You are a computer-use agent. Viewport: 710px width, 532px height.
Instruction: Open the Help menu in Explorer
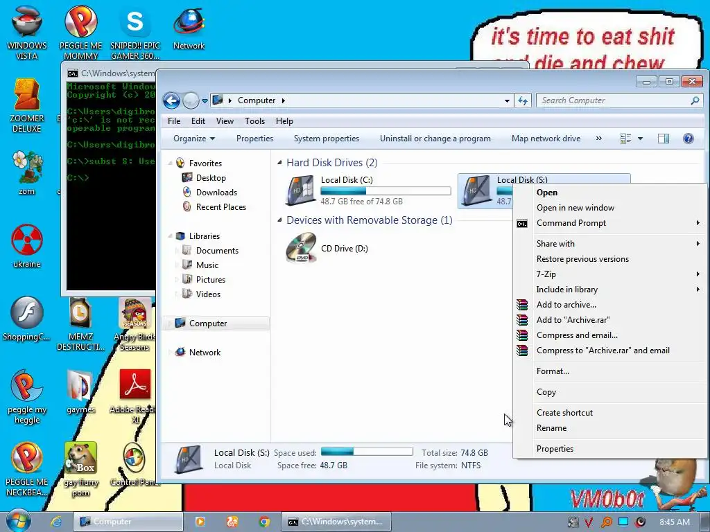click(x=284, y=121)
